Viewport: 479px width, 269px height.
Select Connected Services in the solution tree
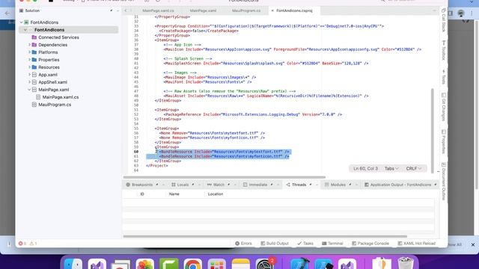click(58, 37)
